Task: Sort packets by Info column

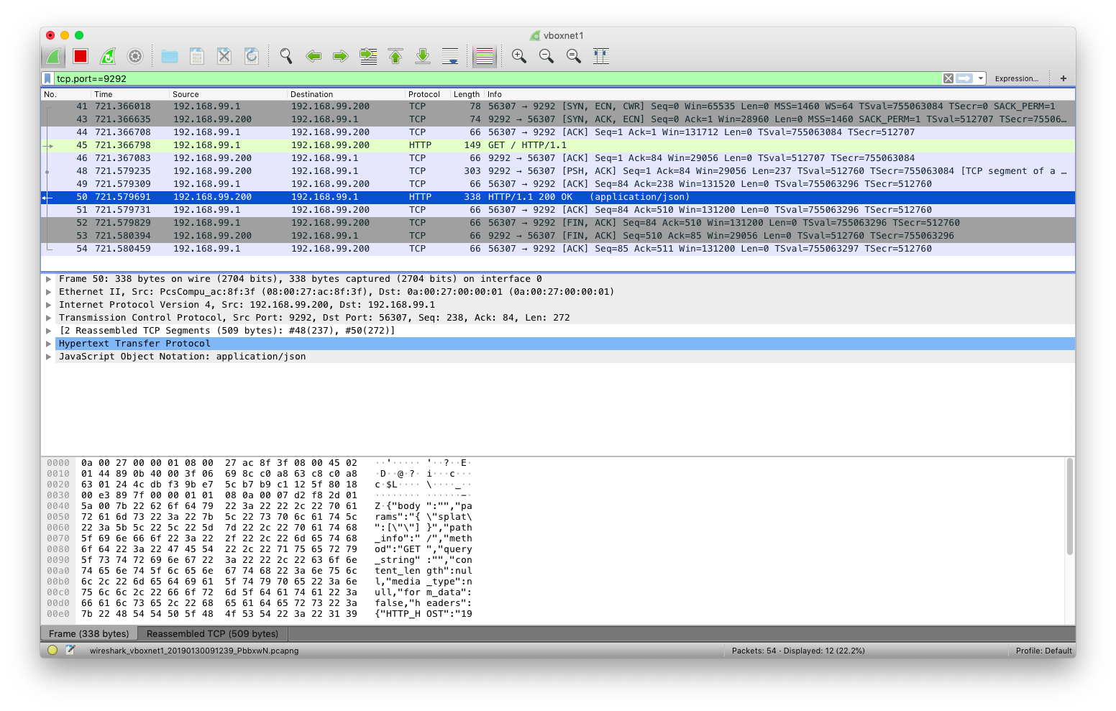Action: click(779, 94)
